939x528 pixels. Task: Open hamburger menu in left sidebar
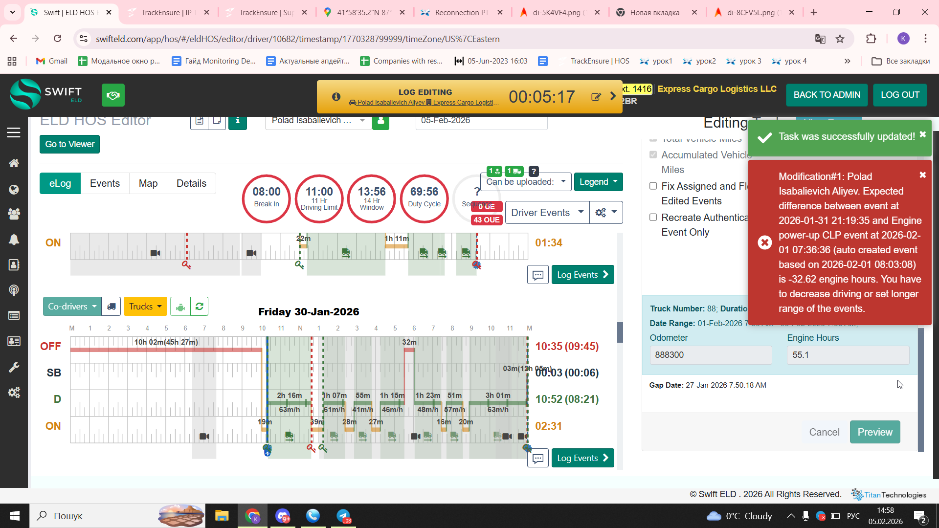[x=14, y=132]
